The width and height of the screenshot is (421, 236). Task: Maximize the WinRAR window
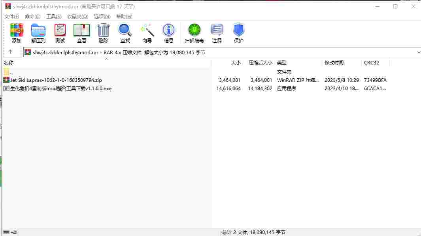pyautogui.click(x=395, y=6)
